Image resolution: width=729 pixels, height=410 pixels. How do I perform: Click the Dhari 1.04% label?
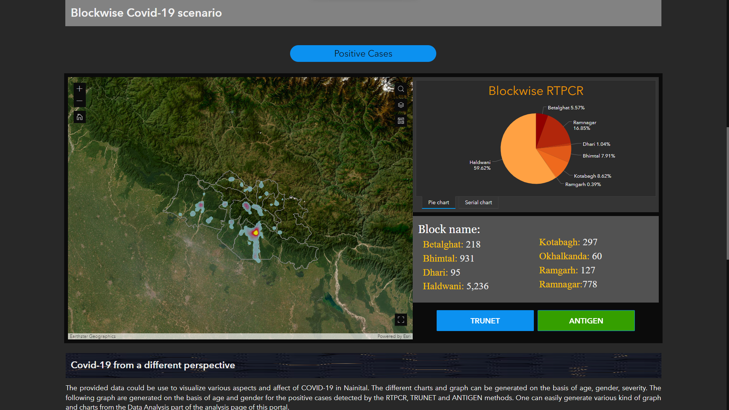coord(596,144)
